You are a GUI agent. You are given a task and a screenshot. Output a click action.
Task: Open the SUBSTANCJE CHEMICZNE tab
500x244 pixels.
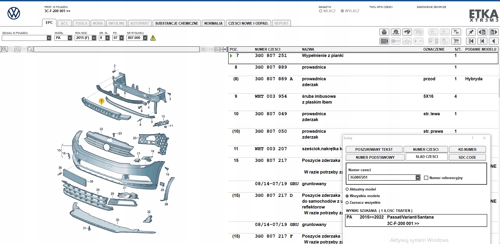176,23
